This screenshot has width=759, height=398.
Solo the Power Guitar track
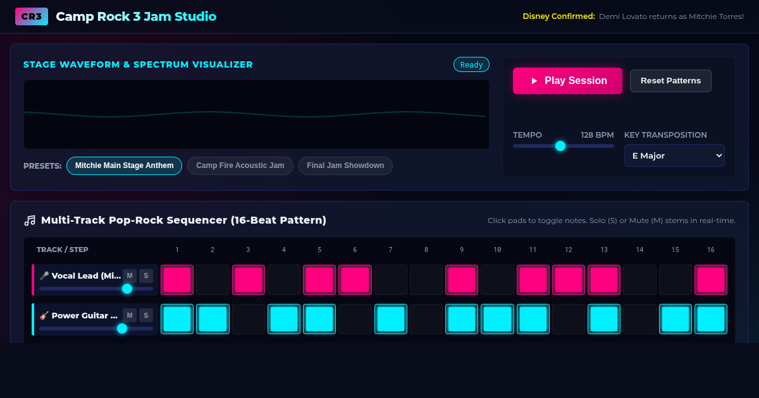tap(146, 315)
